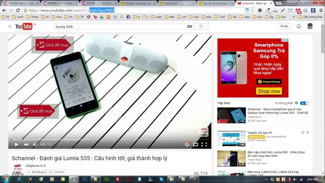Open the work bookmarks folder

point(18,17)
